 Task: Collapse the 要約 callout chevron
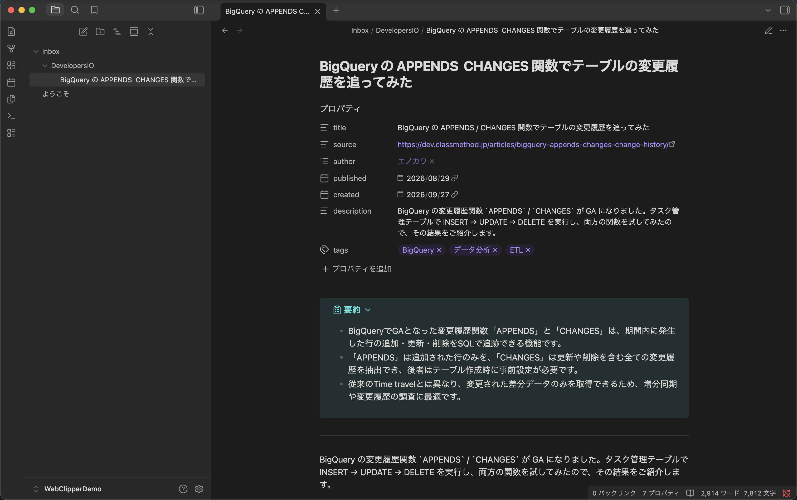pos(367,310)
